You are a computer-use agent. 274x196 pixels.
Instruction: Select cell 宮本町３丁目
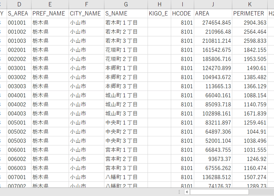126,168
